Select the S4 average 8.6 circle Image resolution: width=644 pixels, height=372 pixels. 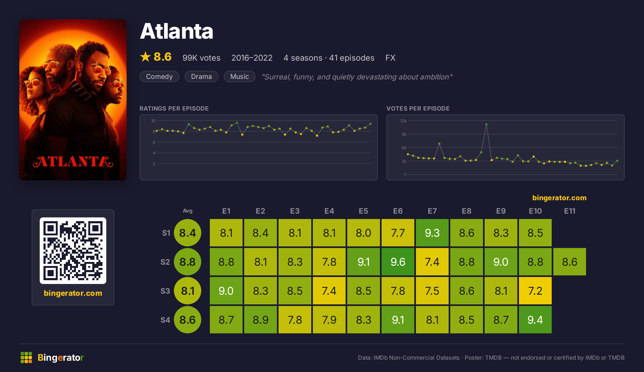point(188,320)
